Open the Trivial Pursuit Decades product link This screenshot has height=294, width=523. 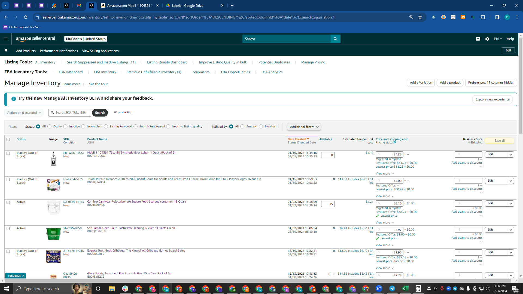pyautogui.click(x=174, y=179)
